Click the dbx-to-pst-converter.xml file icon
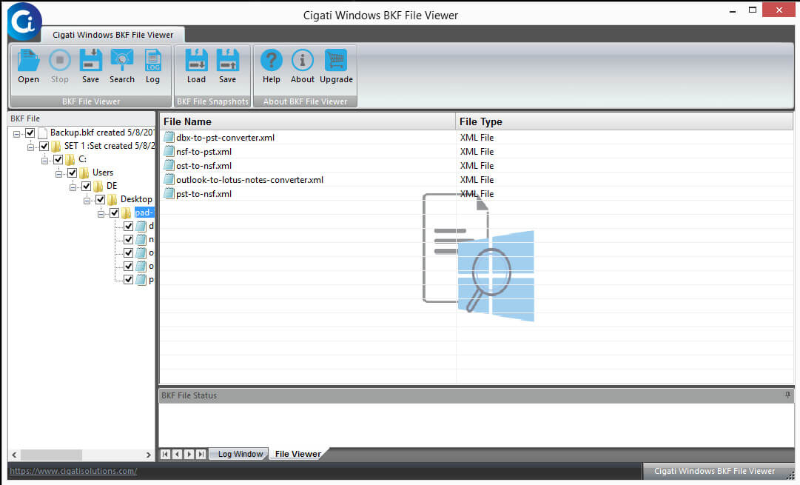The width and height of the screenshot is (800, 485). pos(169,137)
